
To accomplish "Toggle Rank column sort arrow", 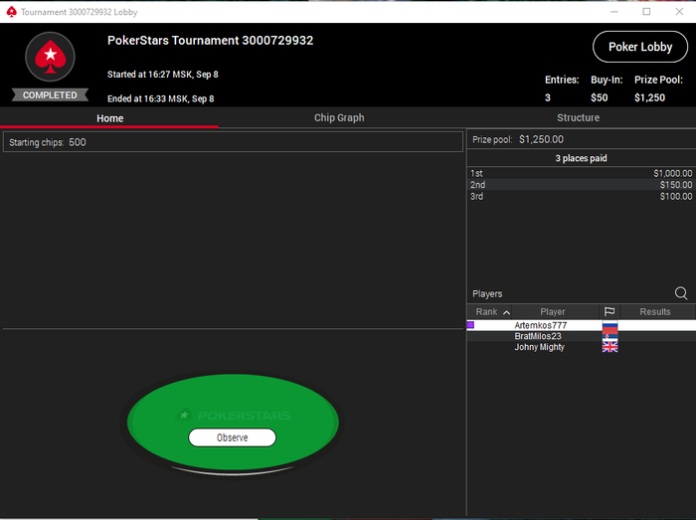I will point(506,312).
